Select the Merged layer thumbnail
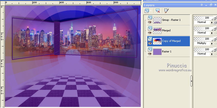Screen dimensions: 217x108 [157, 31]
